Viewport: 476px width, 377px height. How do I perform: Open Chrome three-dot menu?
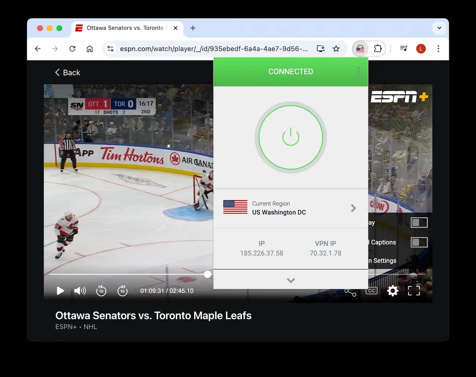(x=438, y=49)
